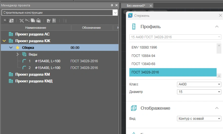
Task: Collapse the Проект раздела КЖ node
Action: click(x=4, y=41)
